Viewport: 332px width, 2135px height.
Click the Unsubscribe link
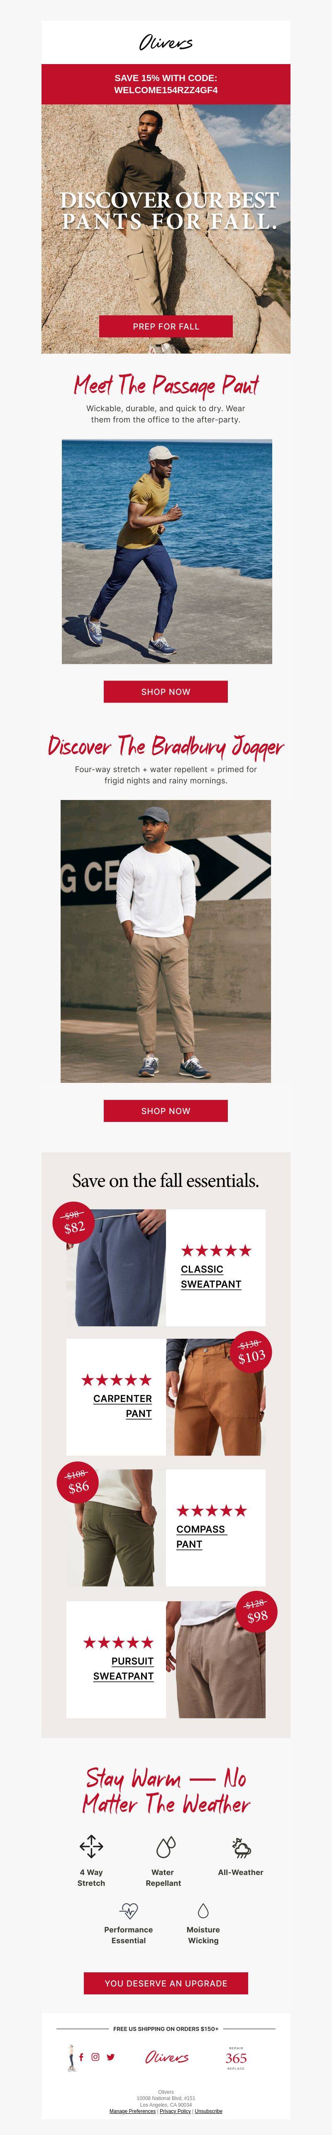pyautogui.click(x=208, y=2111)
